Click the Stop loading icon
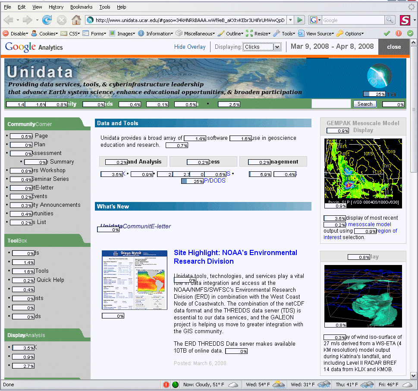 [62, 20]
